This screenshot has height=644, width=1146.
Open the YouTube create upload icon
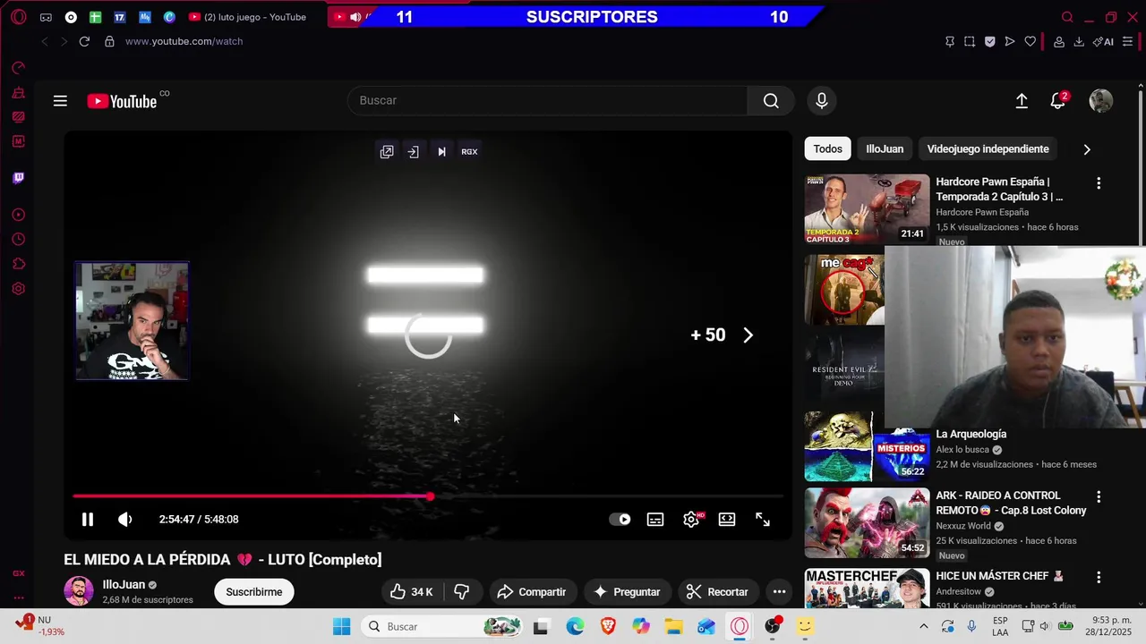pos(1022,101)
